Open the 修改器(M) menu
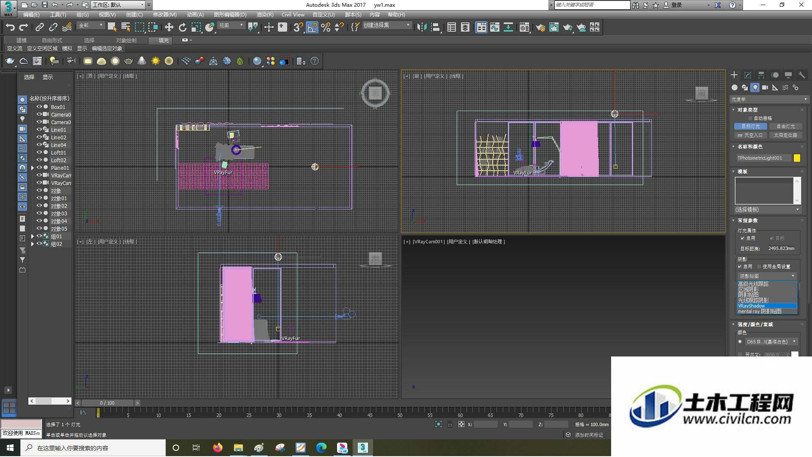812x457 pixels. coord(165,15)
